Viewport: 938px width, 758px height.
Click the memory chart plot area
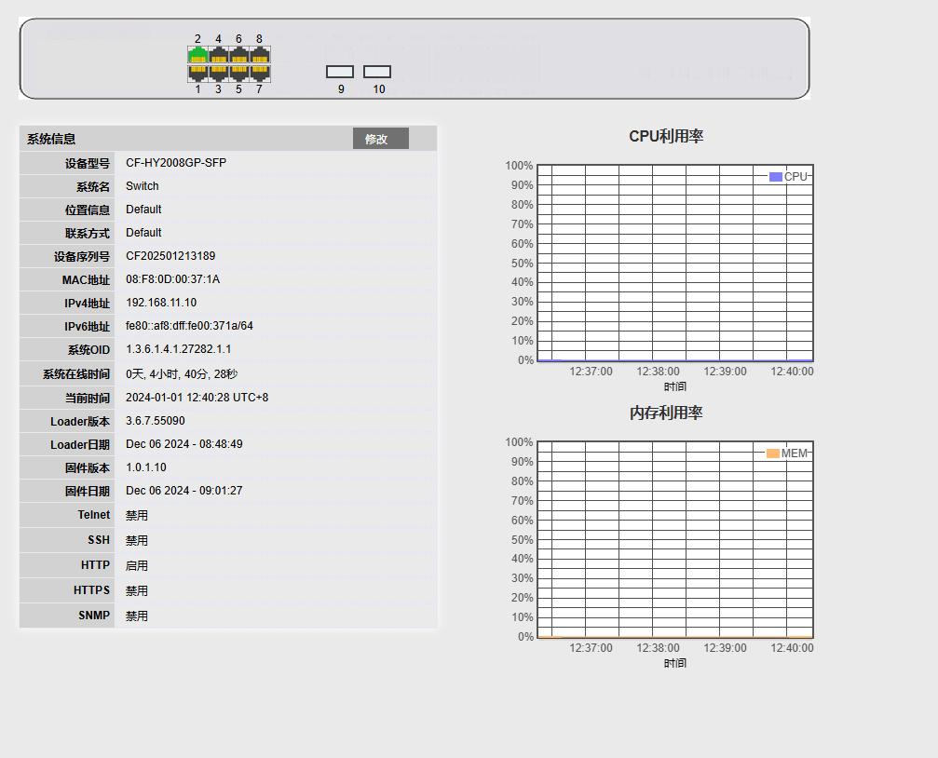point(674,540)
